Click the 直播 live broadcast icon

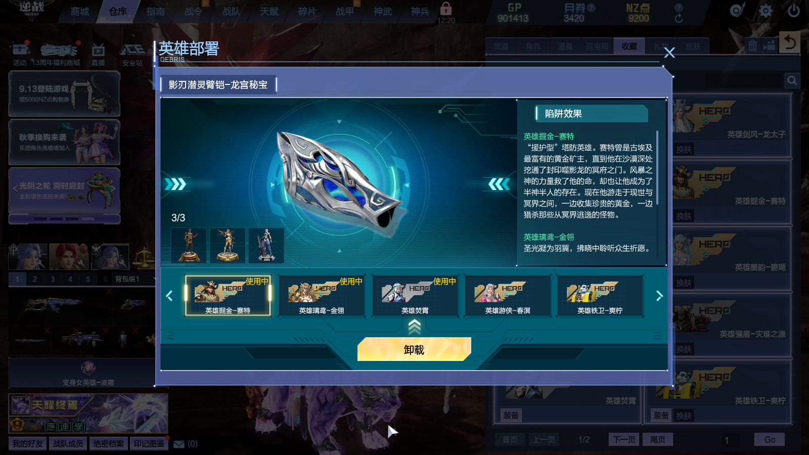click(98, 55)
